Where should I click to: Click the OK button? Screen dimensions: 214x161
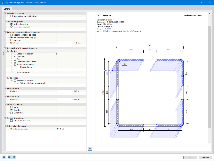point(190,157)
